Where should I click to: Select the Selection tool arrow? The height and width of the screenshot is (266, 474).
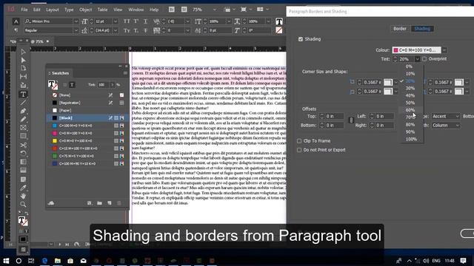point(23,52)
